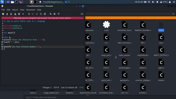Viewport: 176px width, 99px height.
Task: Click the 08:56 AM clock
Action: coord(139,2)
